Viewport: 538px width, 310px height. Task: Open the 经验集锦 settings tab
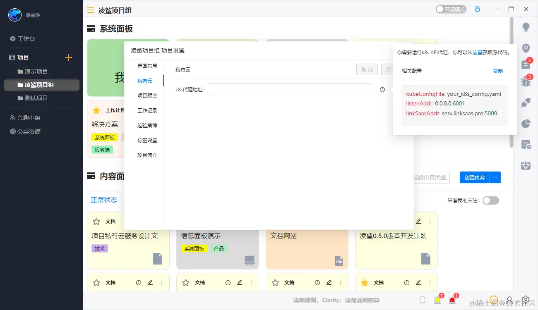147,126
